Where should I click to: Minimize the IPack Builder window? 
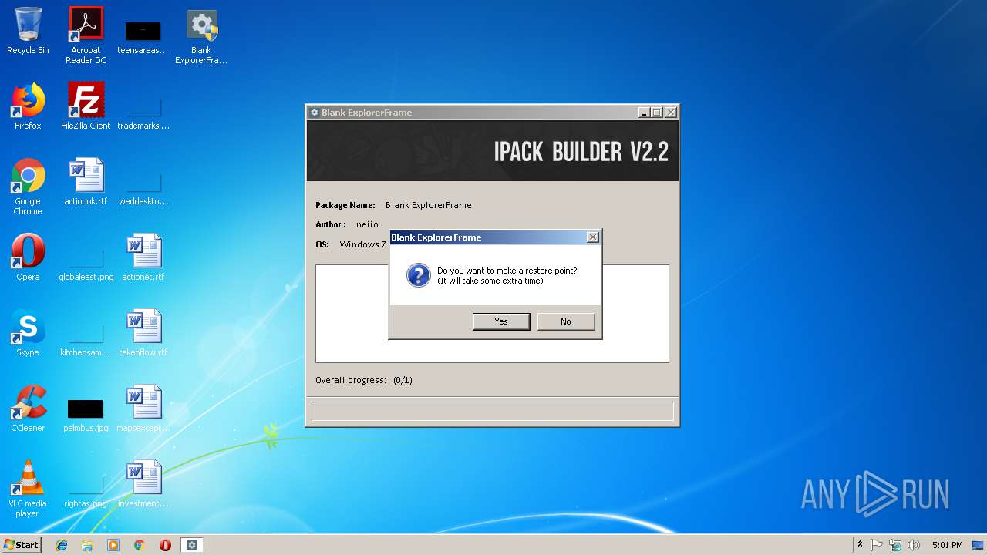tap(644, 113)
